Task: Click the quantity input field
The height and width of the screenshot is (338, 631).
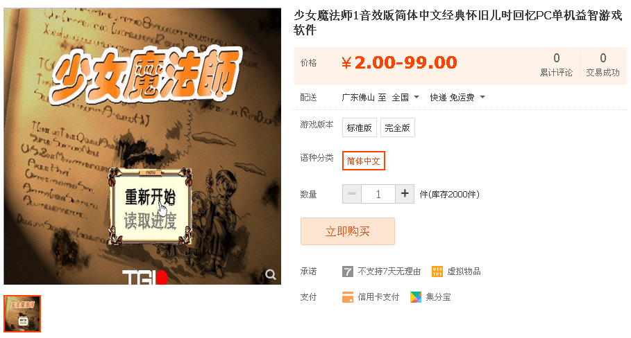Action: (x=378, y=194)
